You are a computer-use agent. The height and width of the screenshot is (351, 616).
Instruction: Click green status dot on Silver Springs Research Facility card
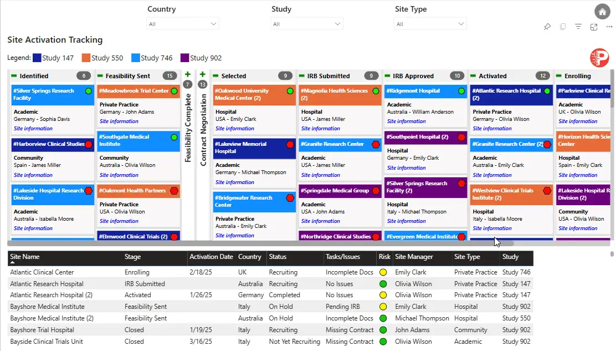89,91
